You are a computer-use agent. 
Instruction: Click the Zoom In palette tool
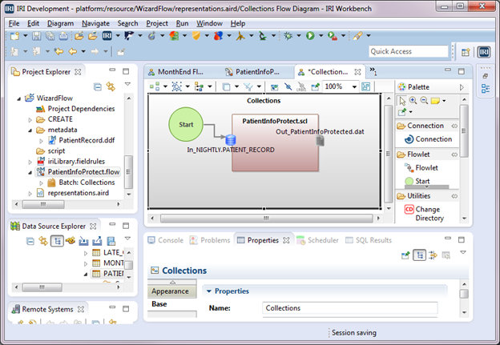click(x=413, y=101)
